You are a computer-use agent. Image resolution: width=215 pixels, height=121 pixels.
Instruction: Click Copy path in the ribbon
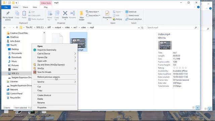tap(34, 15)
